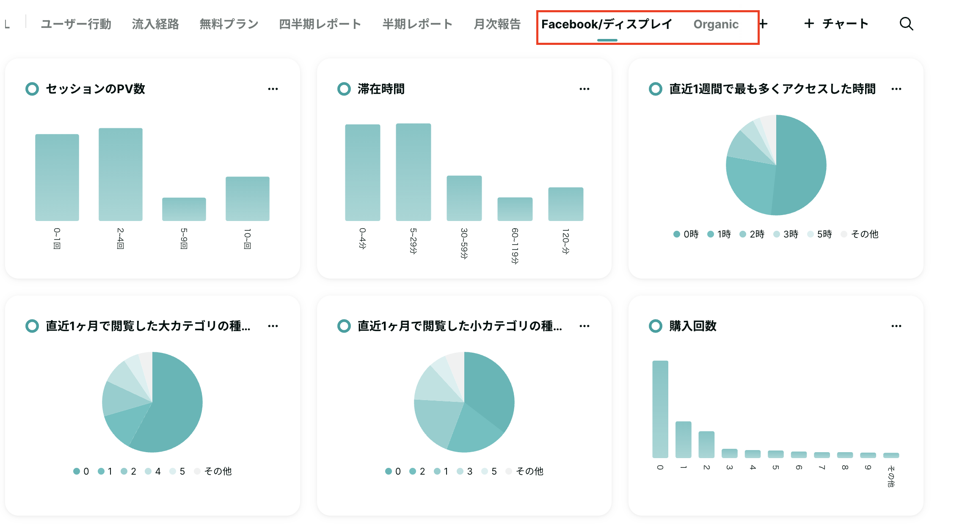The image size is (954, 525).
Task: Open more options for 小カテゴリ chart card
Action: 585,326
